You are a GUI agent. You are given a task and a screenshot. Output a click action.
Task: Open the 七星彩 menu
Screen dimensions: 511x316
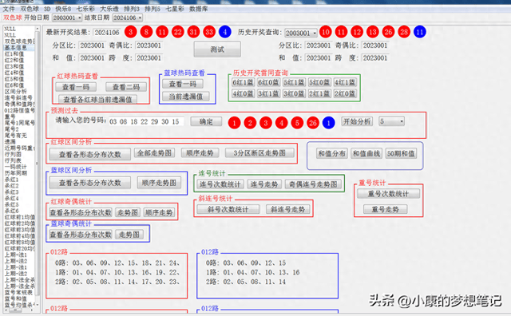pyautogui.click(x=175, y=9)
